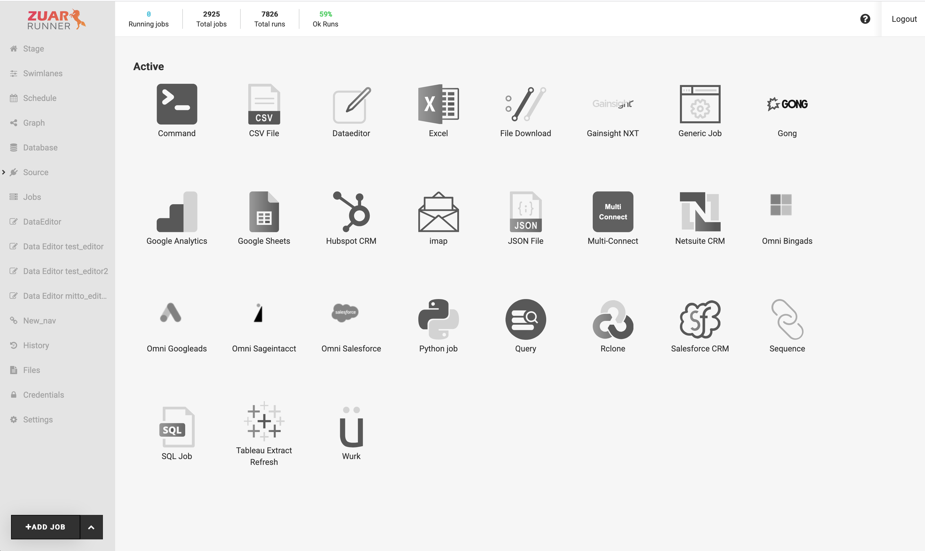
Task: Select the Omni Sageintacct icon
Action: point(258,313)
